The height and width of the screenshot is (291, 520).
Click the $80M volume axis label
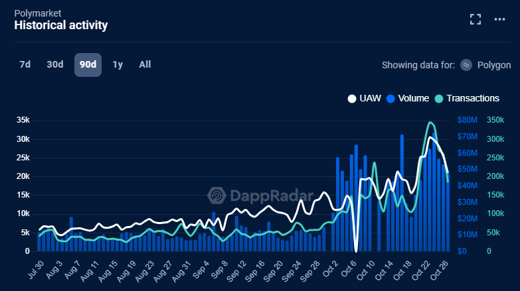point(468,120)
